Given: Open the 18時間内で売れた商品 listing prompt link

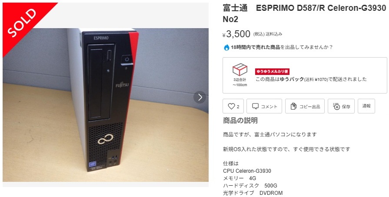Looking at the screenshot, I should click(x=255, y=47).
